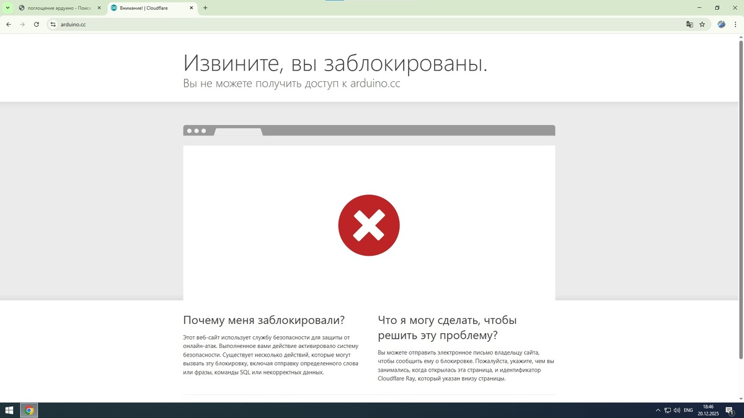Screen dimensions: 744x418
Task: Open site settings in the address bar
Action: tap(53, 24)
